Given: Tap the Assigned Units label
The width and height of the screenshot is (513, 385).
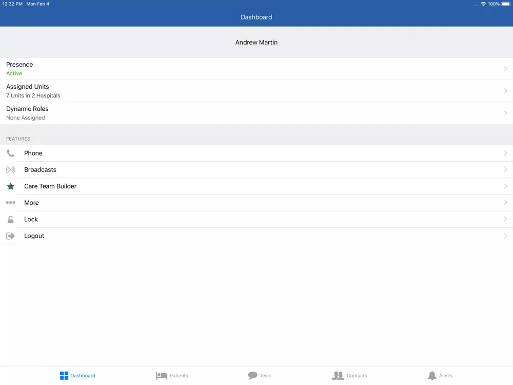Looking at the screenshot, I should (28, 87).
